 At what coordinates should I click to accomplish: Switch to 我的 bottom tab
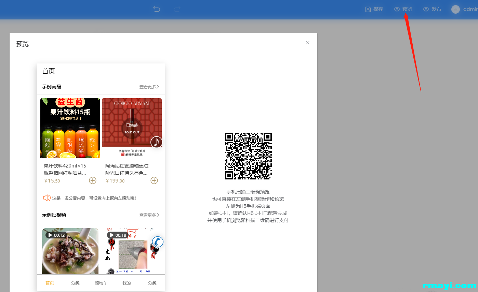127,283
